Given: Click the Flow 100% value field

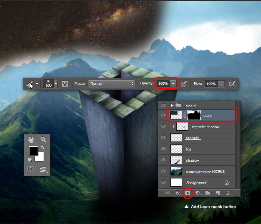Looking at the screenshot, I should 211,84.
